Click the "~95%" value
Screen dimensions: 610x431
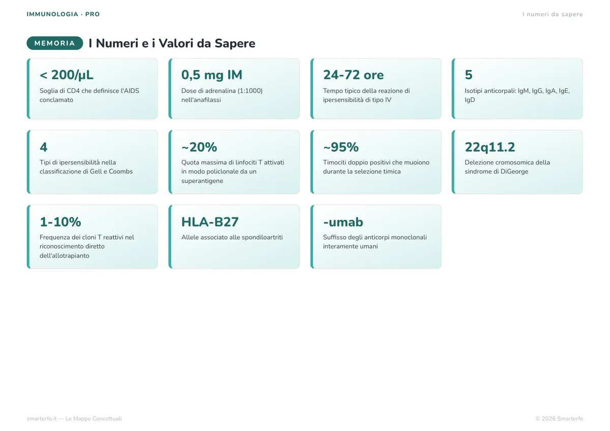click(x=341, y=147)
